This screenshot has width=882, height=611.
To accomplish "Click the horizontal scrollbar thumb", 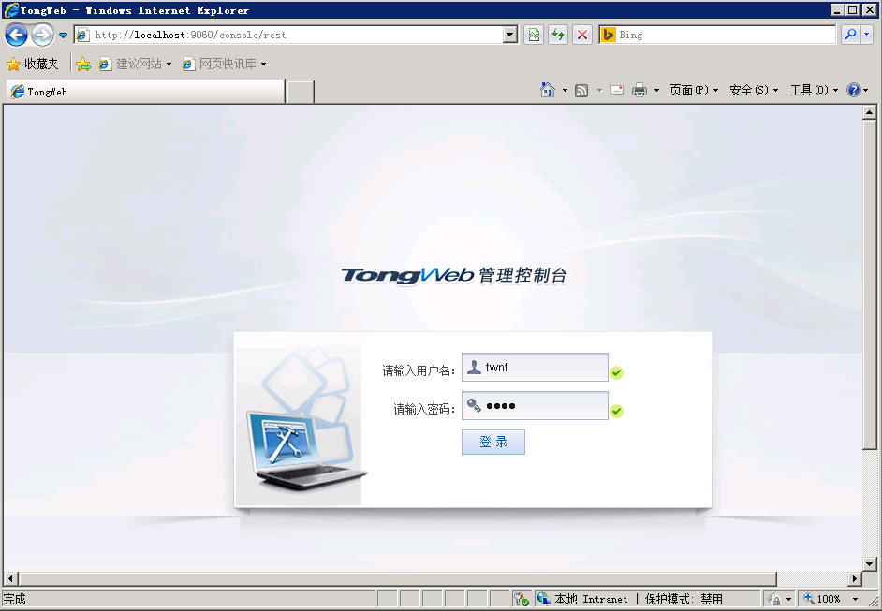I will tap(397, 578).
